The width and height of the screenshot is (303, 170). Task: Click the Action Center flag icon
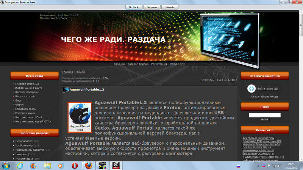point(269,166)
